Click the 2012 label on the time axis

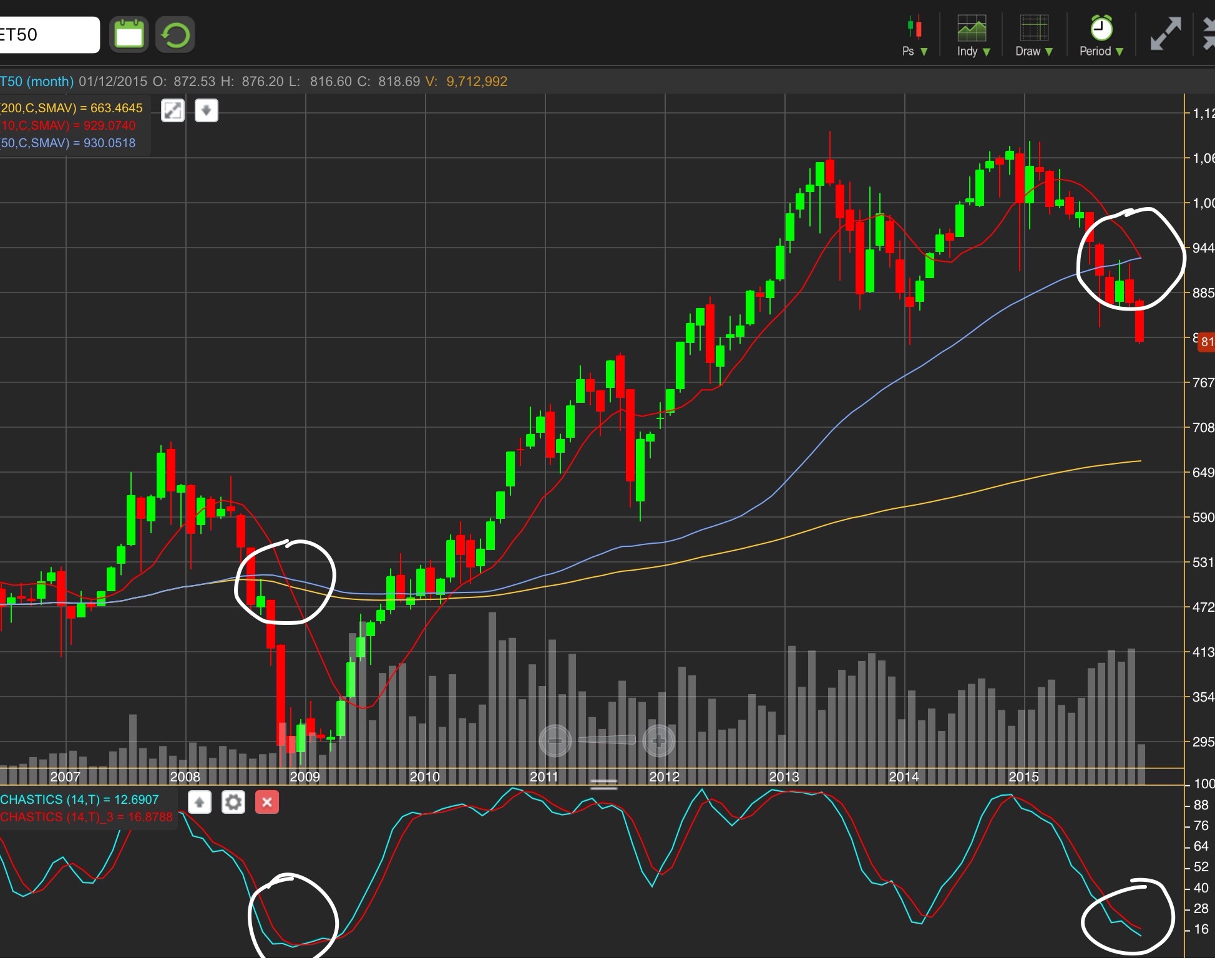pyautogui.click(x=664, y=777)
